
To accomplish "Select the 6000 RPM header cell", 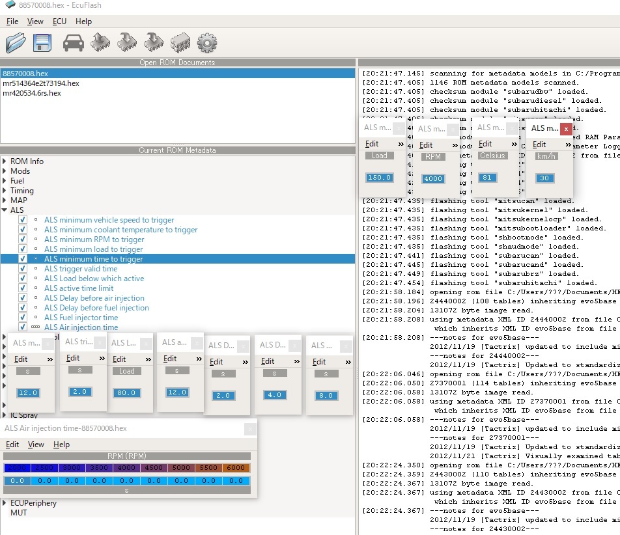I will [x=236, y=468].
